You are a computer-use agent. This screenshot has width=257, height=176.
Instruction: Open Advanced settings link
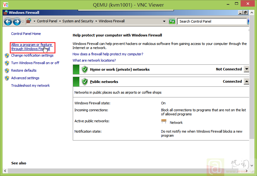25,78
